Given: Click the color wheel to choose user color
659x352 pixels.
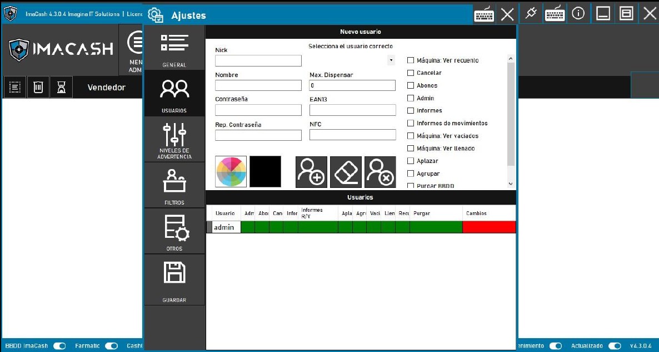Looking at the screenshot, I should coord(231,172).
